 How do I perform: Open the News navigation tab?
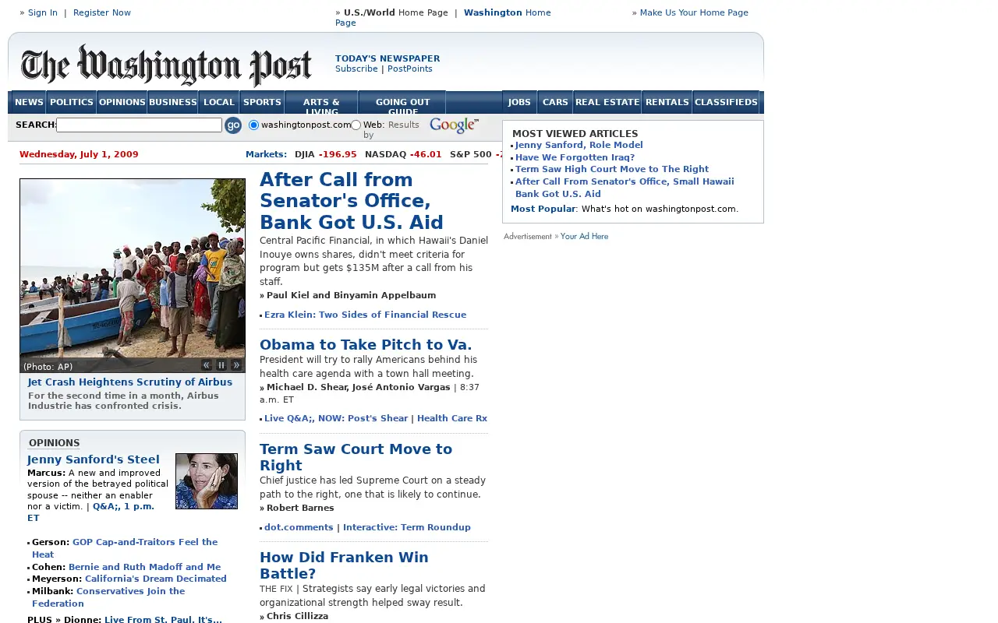click(29, 102)
